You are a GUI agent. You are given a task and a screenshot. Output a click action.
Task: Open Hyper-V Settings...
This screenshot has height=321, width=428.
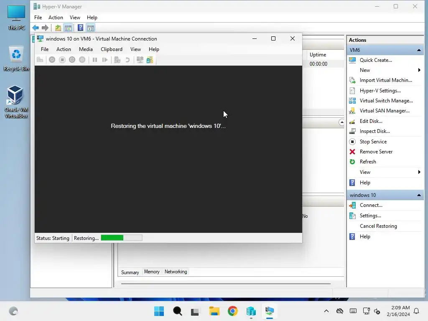tap(380, 91)
